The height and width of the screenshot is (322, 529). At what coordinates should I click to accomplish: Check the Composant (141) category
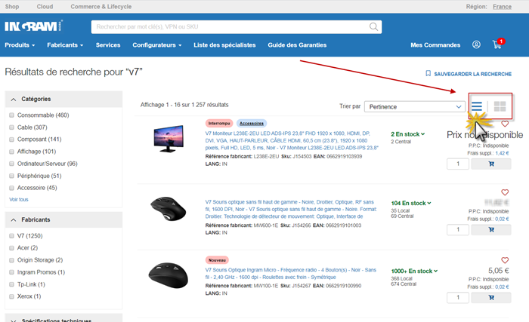[11, 140]
